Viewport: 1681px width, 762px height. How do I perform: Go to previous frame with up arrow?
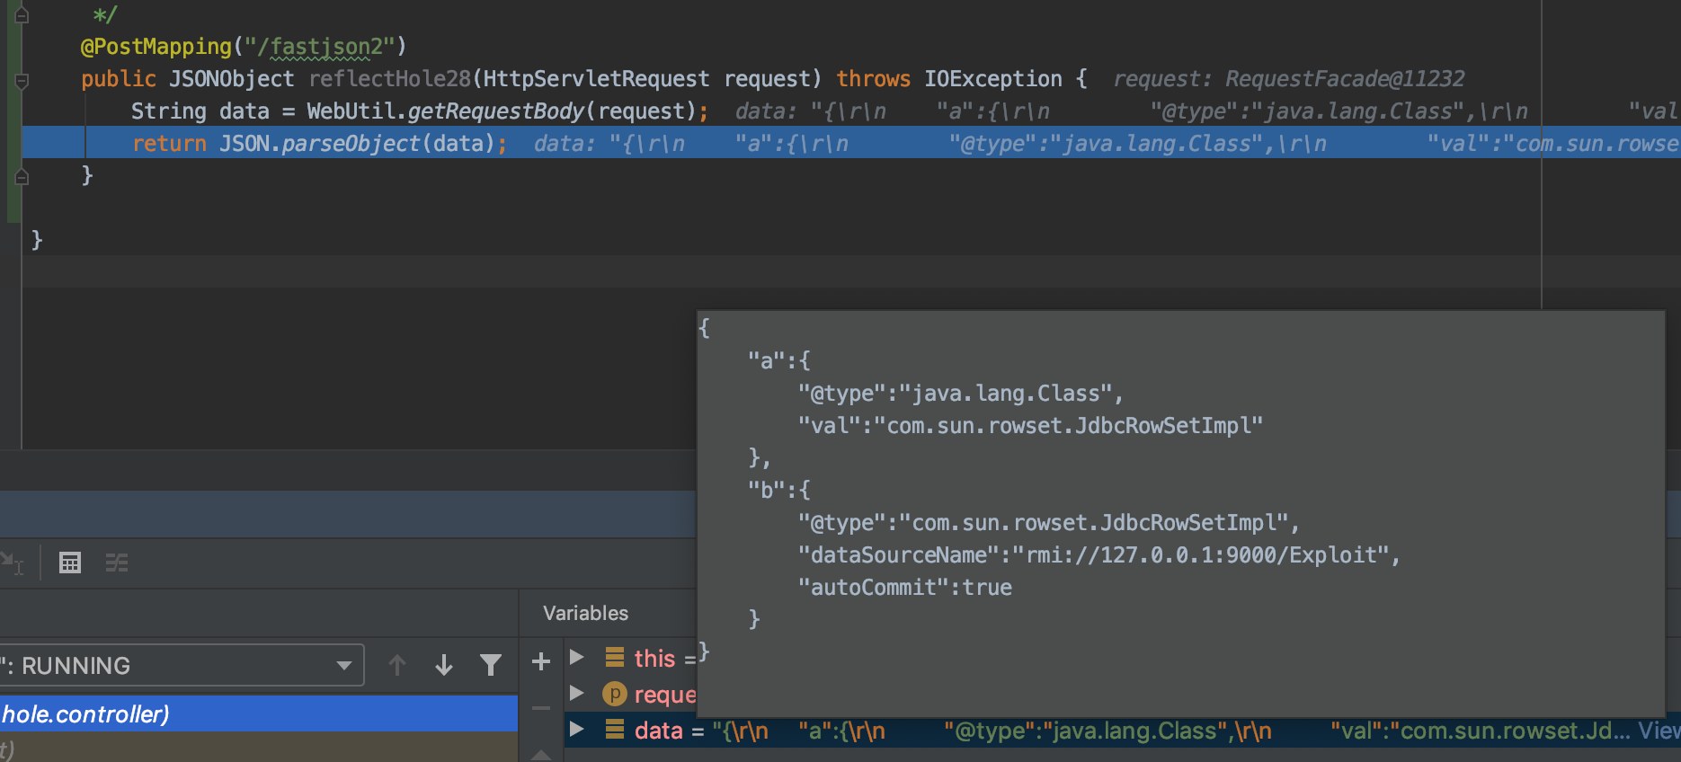click(x=397, y=665)
